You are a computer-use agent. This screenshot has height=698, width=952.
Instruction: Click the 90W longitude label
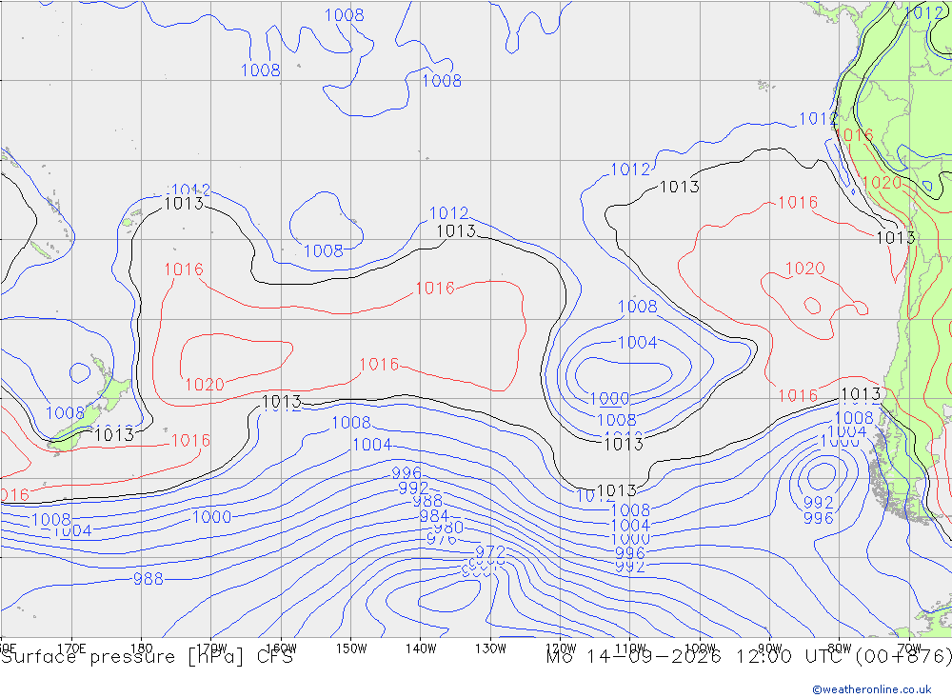coord(770,648)
